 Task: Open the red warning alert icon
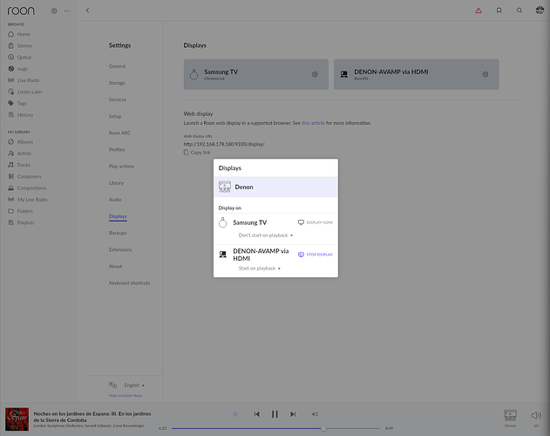[x=479, y=10]
